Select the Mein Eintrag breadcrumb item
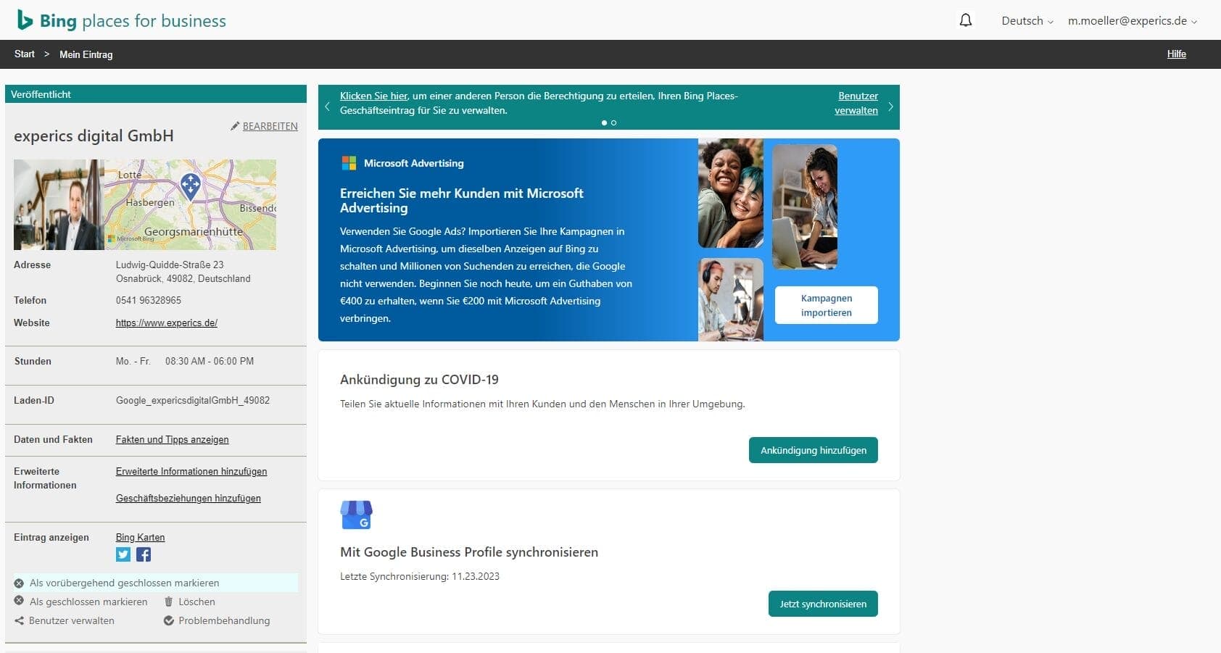Image resolution: width=1221 pixels, height=653 pixels. [x=86, y=54]
